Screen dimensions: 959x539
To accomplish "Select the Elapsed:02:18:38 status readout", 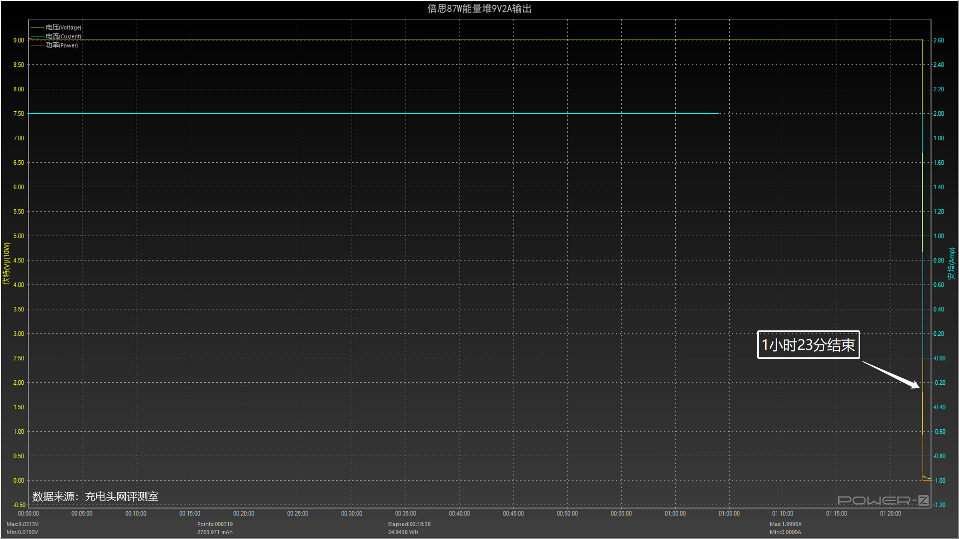I will [x=409, y=524].
